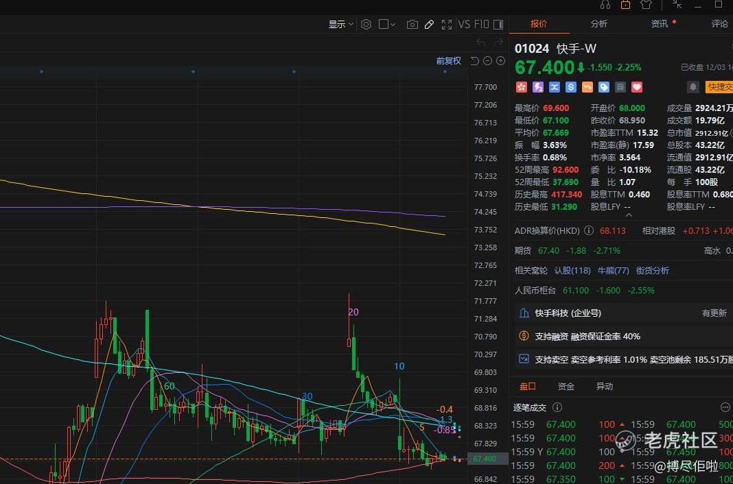Set a price alert with the bell icon
733x484 pixels.
click(x=693, y=87)
